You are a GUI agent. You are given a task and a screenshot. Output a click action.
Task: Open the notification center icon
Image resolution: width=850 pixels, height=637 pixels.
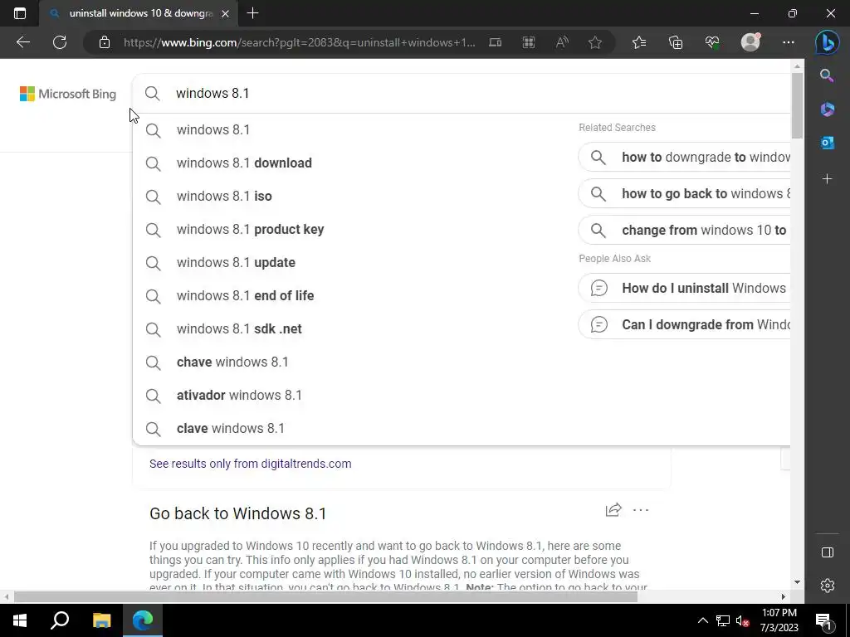pyautogui.click(x=823, y=620)
